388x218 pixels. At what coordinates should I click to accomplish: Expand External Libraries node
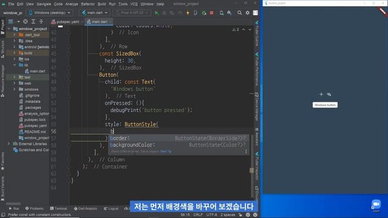(9, 144)
